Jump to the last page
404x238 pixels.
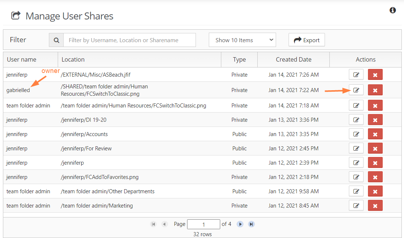click(x=251, y=224)
